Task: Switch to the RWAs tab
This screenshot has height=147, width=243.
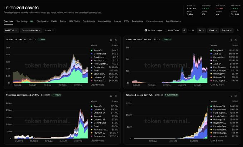Action: point(54,21)
